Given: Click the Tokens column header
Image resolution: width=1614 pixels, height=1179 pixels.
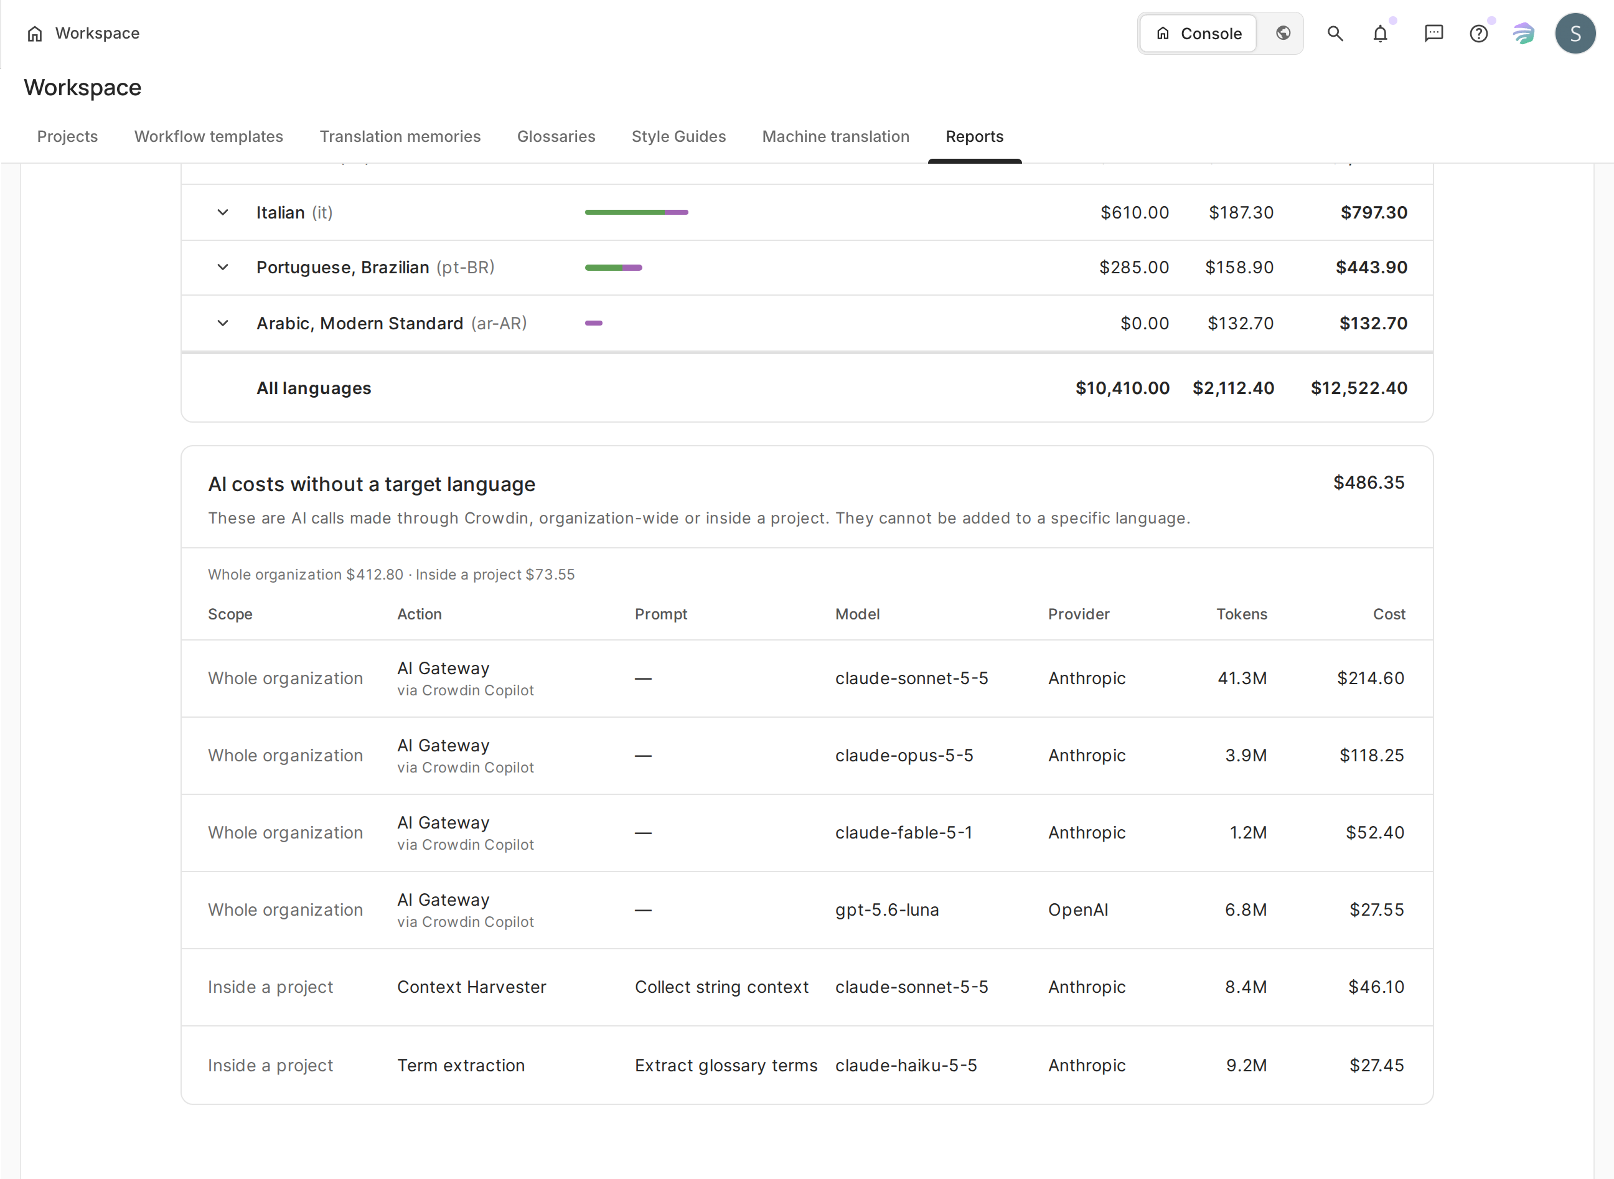Looking at the screenshot, I should click(x=1242, y=614).
